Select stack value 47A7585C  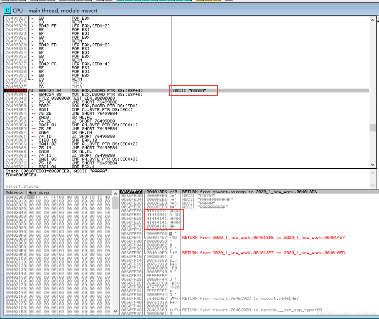click(156, 287)
